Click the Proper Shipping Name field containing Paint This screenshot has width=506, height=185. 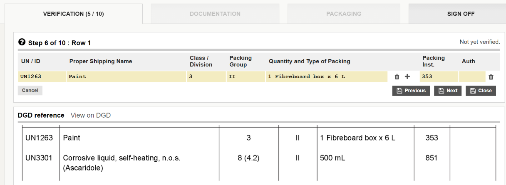126,76
